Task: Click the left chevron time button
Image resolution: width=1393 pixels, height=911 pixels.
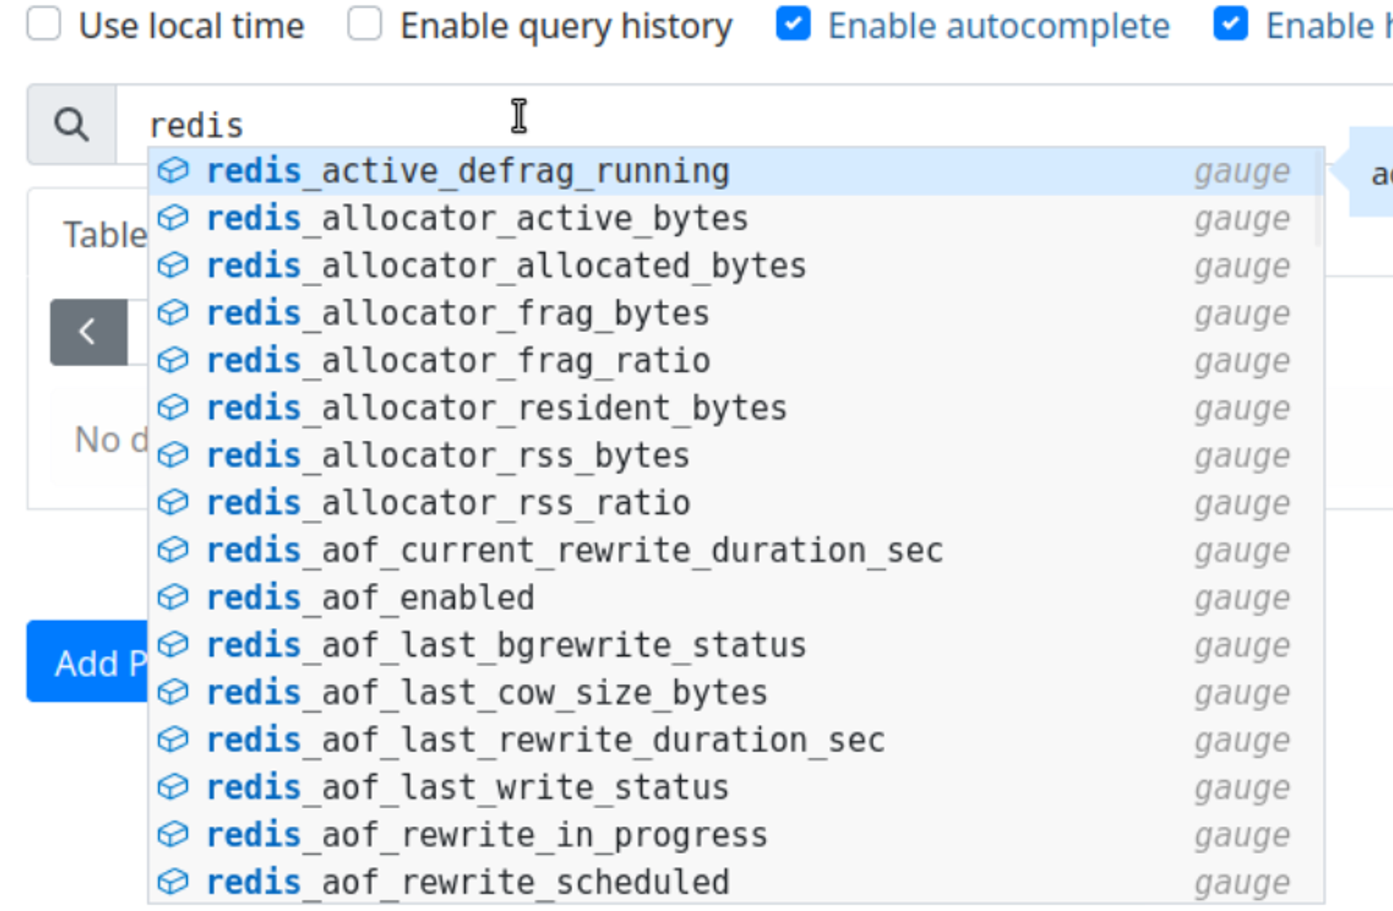Action: pos(88,332)
